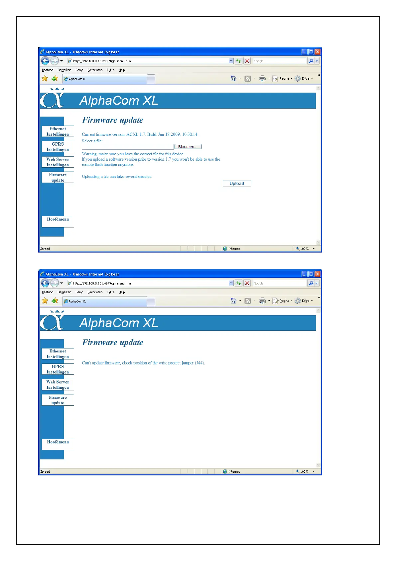This screenshot has height=561, width=396.
Task: Open Help menu in bottom window
Action: coord(122,292)
